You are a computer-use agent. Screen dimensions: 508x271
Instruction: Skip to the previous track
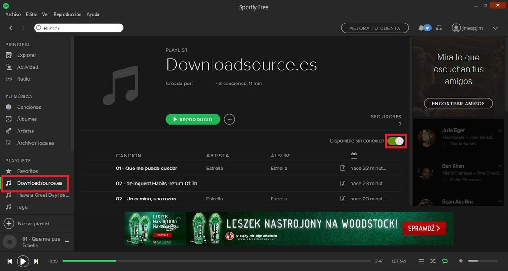click(x=10, y=261)
